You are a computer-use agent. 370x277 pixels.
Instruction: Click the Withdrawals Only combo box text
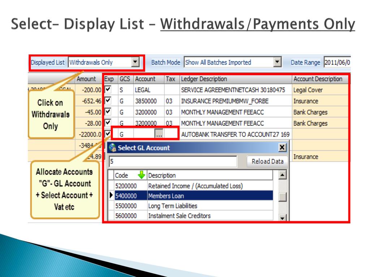(x=91, y=62)
